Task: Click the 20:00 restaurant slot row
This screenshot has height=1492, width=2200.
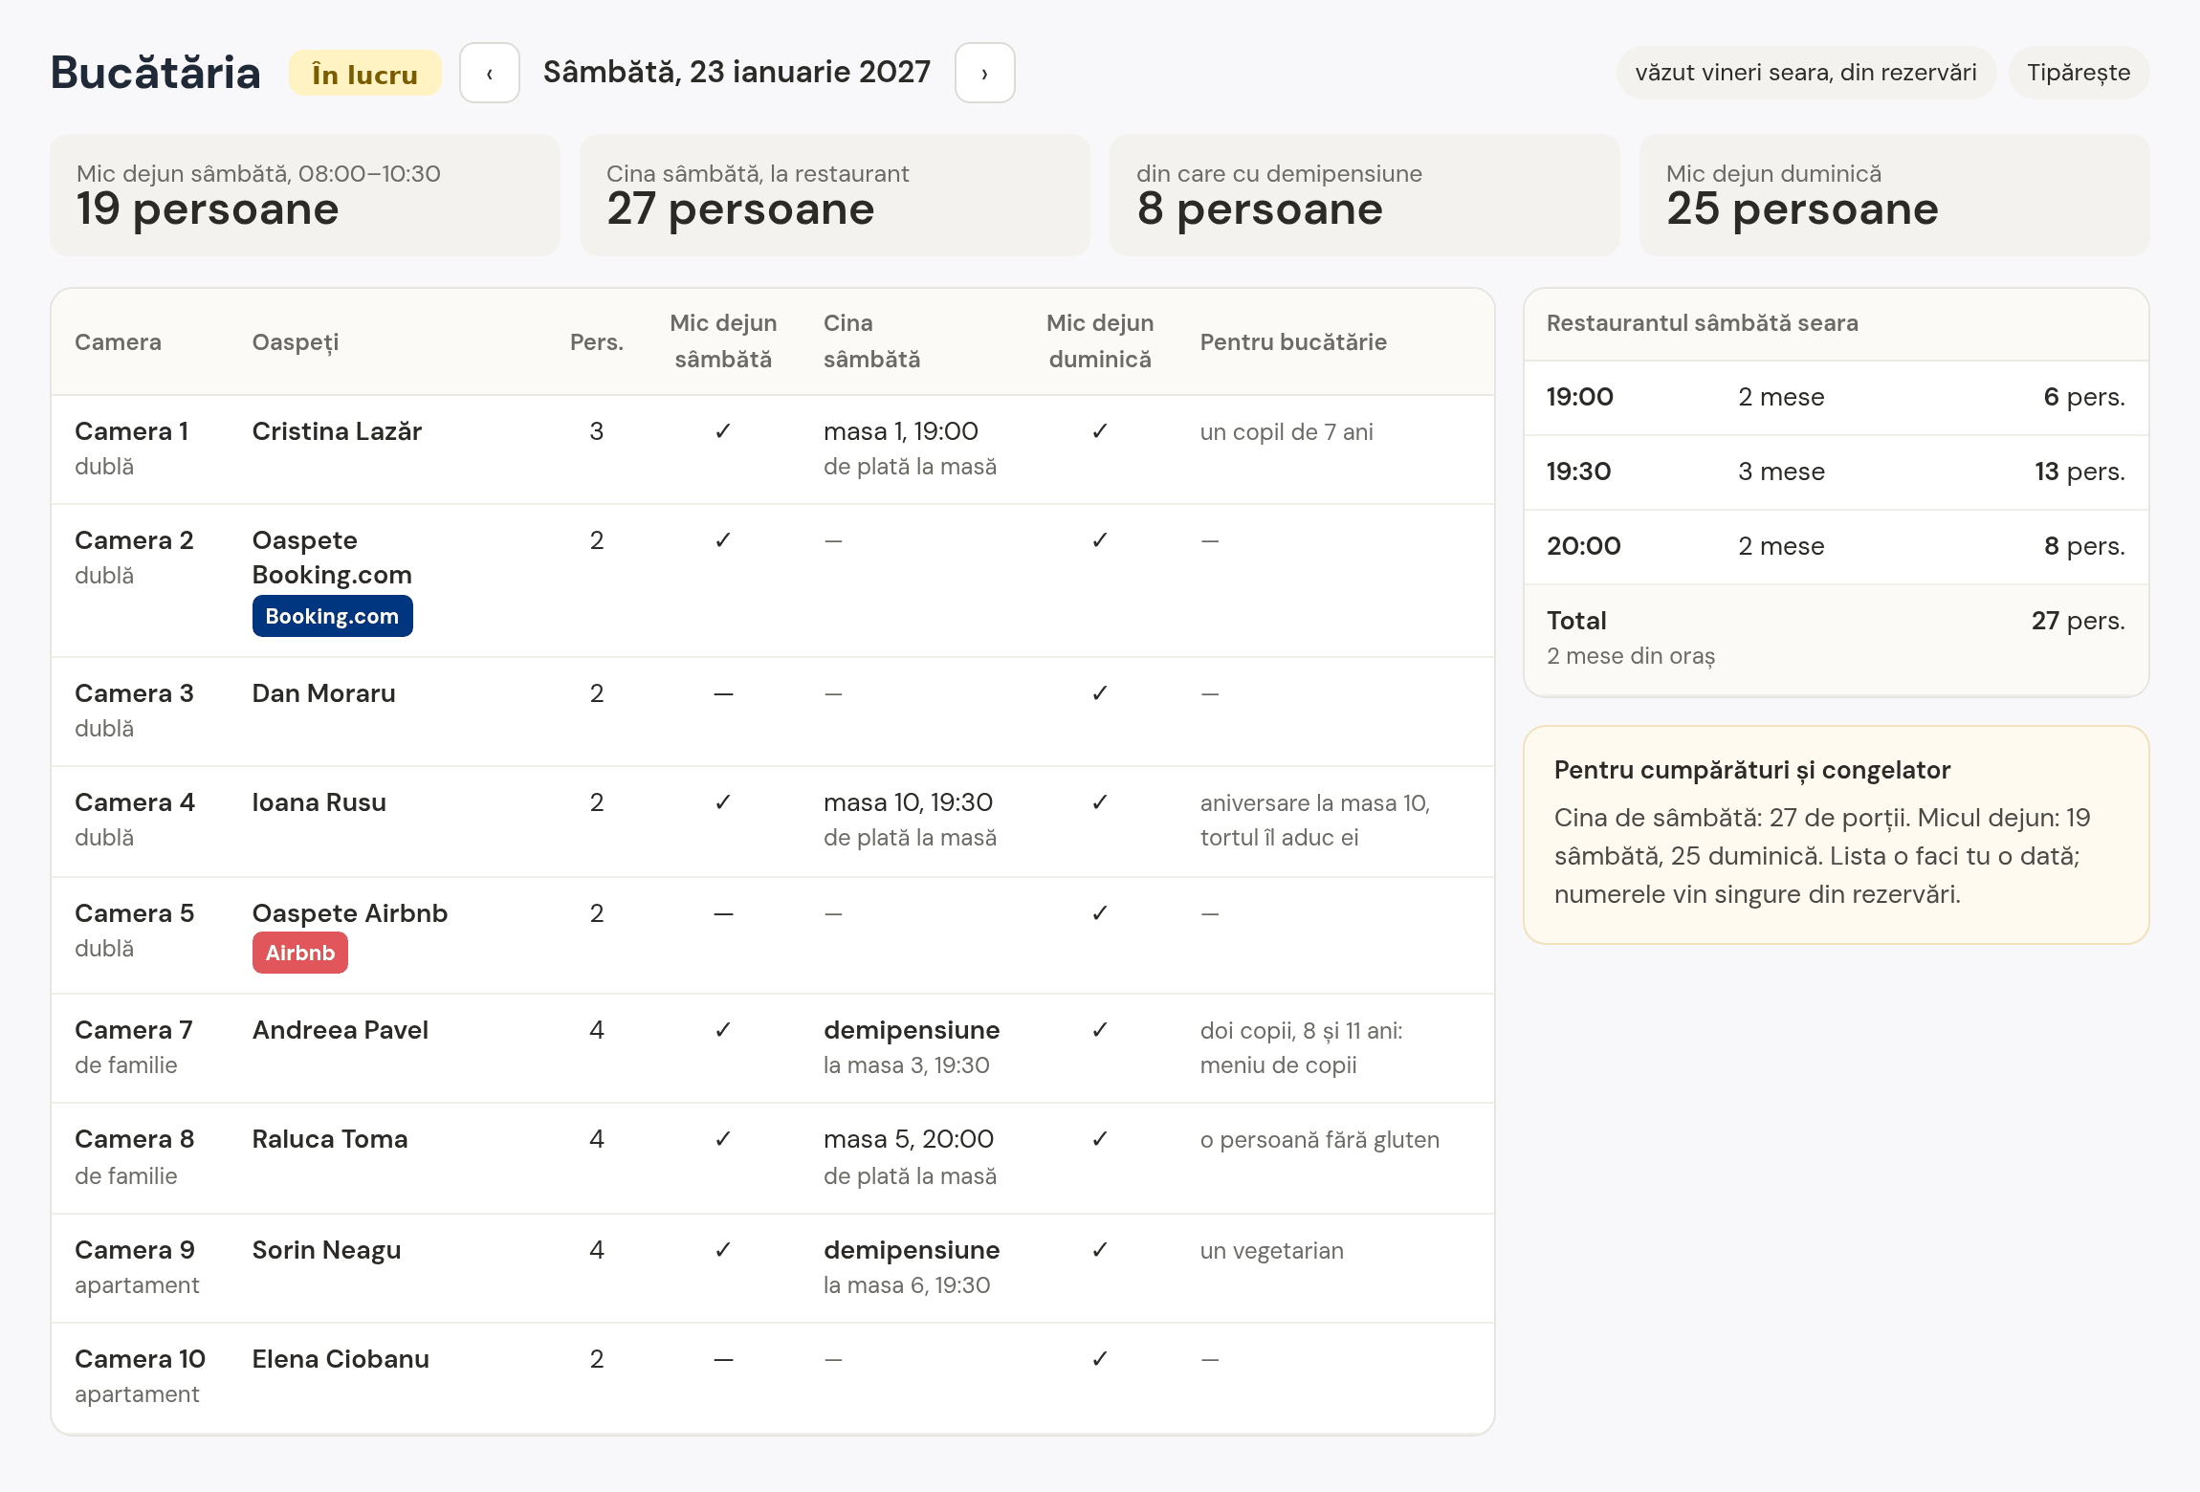Action: 1837,546
